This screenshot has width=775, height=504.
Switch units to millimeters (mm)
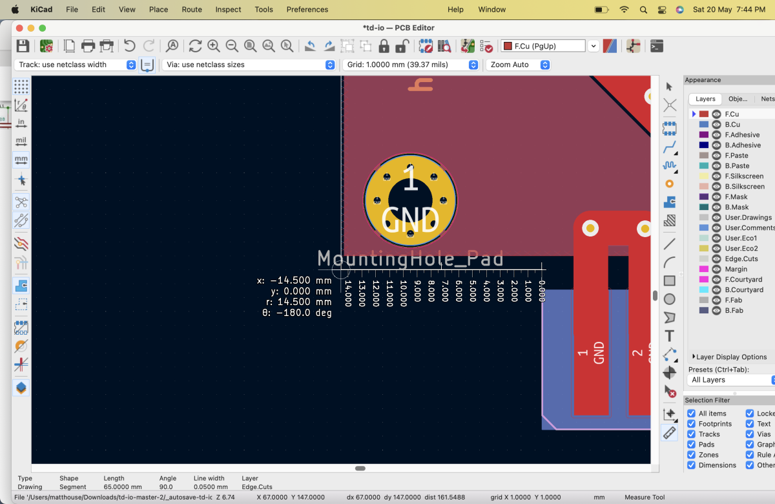[x=21, y=160]
